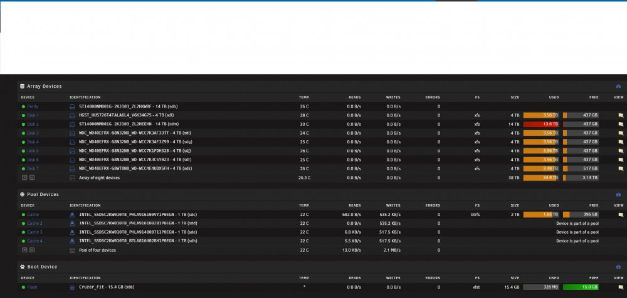Click the 517 GB free value for Disk 7
Screen dimensions: 627x298
(590, 168)
